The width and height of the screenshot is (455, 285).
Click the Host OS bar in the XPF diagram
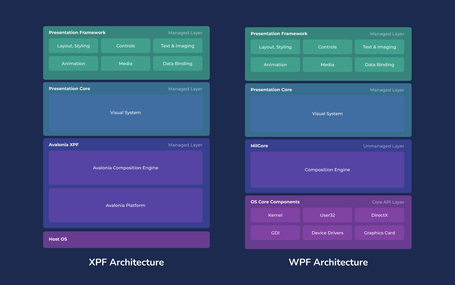tap(126, 239)
